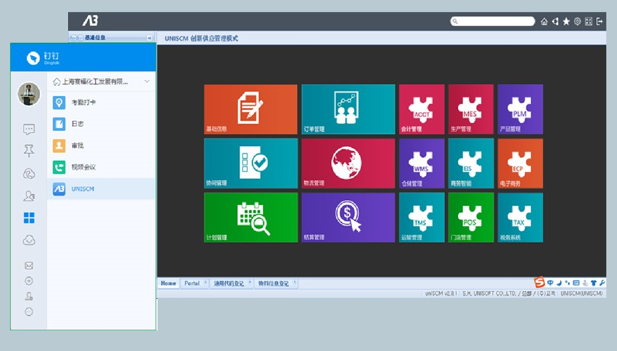Viewport: 617px width, 351px height.
Task: Open the 订单管理 order management tile
Action: pos(349,109)
